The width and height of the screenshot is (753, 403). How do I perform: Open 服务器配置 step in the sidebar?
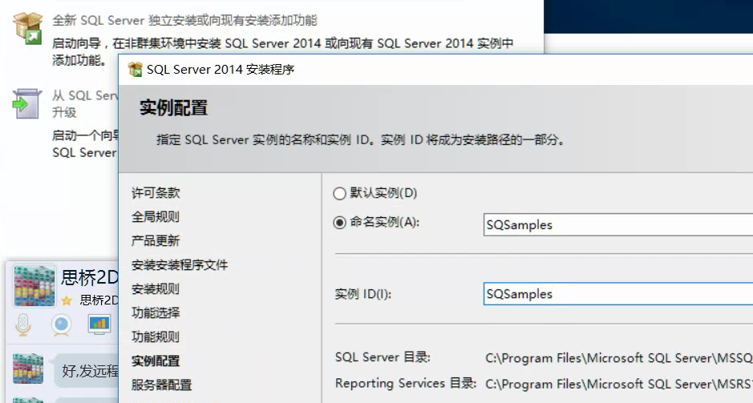coord(161,385)
